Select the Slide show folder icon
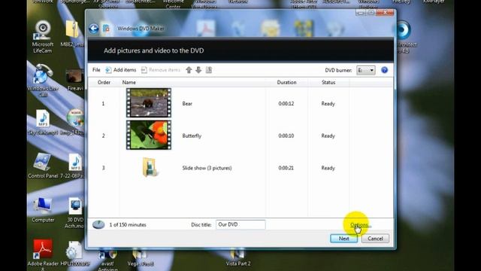 coord(150,167)
